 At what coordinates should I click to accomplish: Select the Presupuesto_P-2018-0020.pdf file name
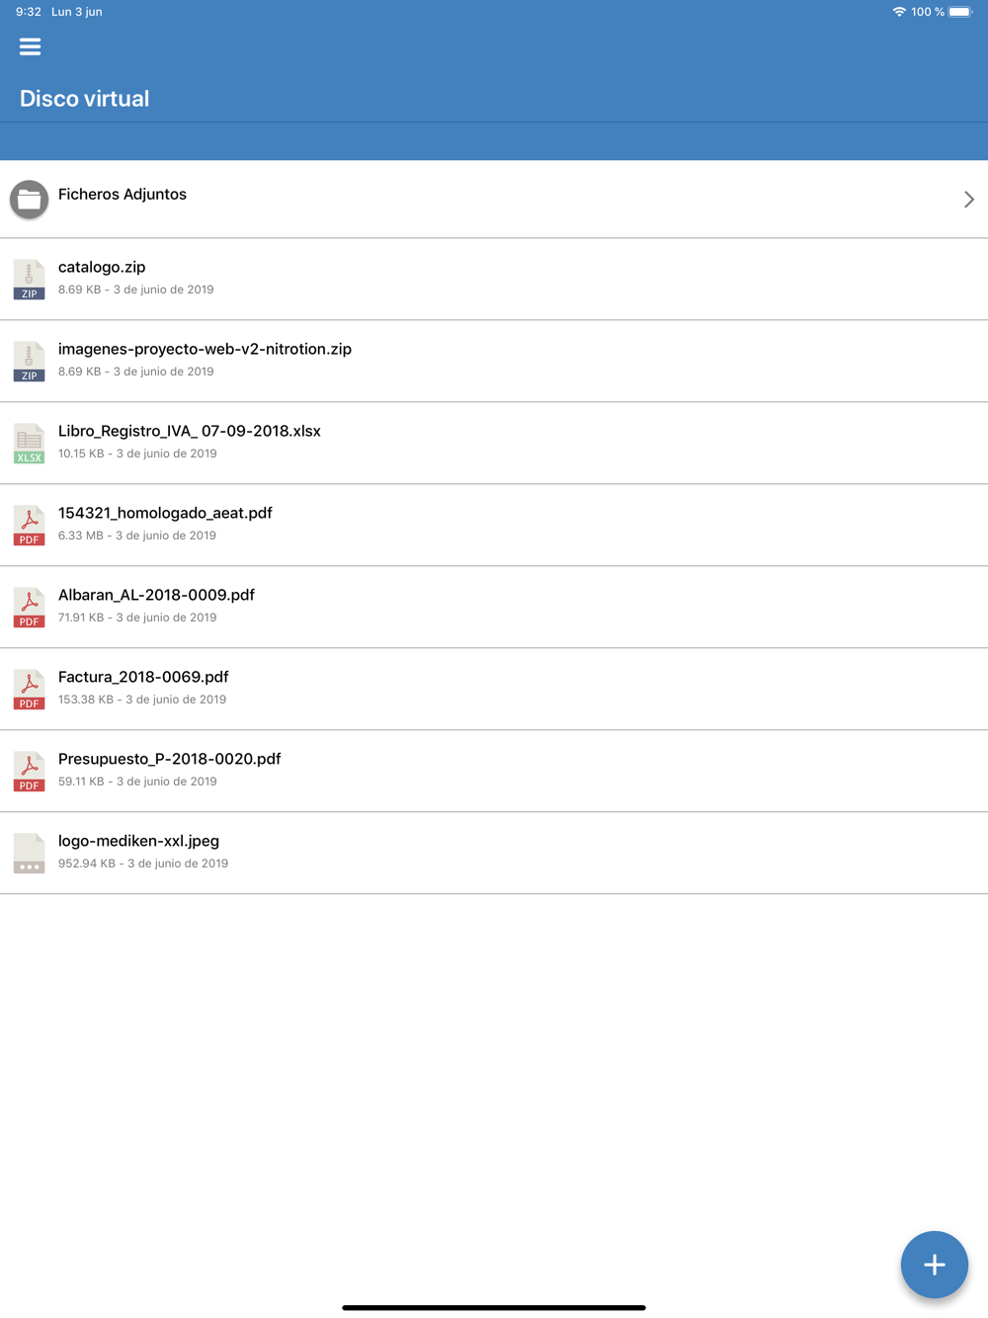170,760
